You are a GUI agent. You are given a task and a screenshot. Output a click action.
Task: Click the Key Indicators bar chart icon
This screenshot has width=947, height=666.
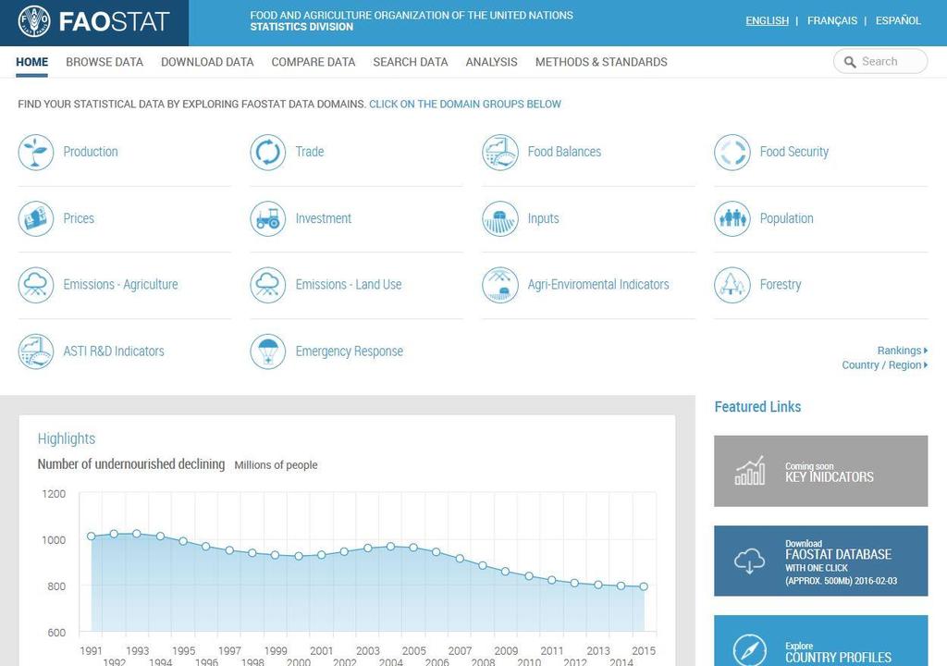click(x=749, y=471)
